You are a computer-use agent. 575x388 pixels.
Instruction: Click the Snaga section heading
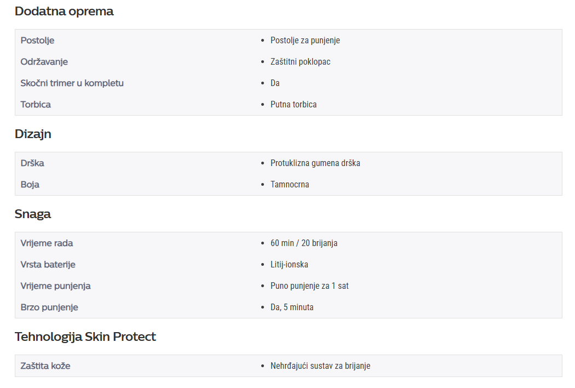(33, 214)
